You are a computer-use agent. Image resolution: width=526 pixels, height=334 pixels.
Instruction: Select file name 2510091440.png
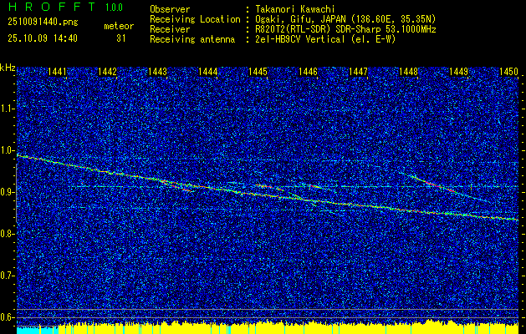coord(43,23)
